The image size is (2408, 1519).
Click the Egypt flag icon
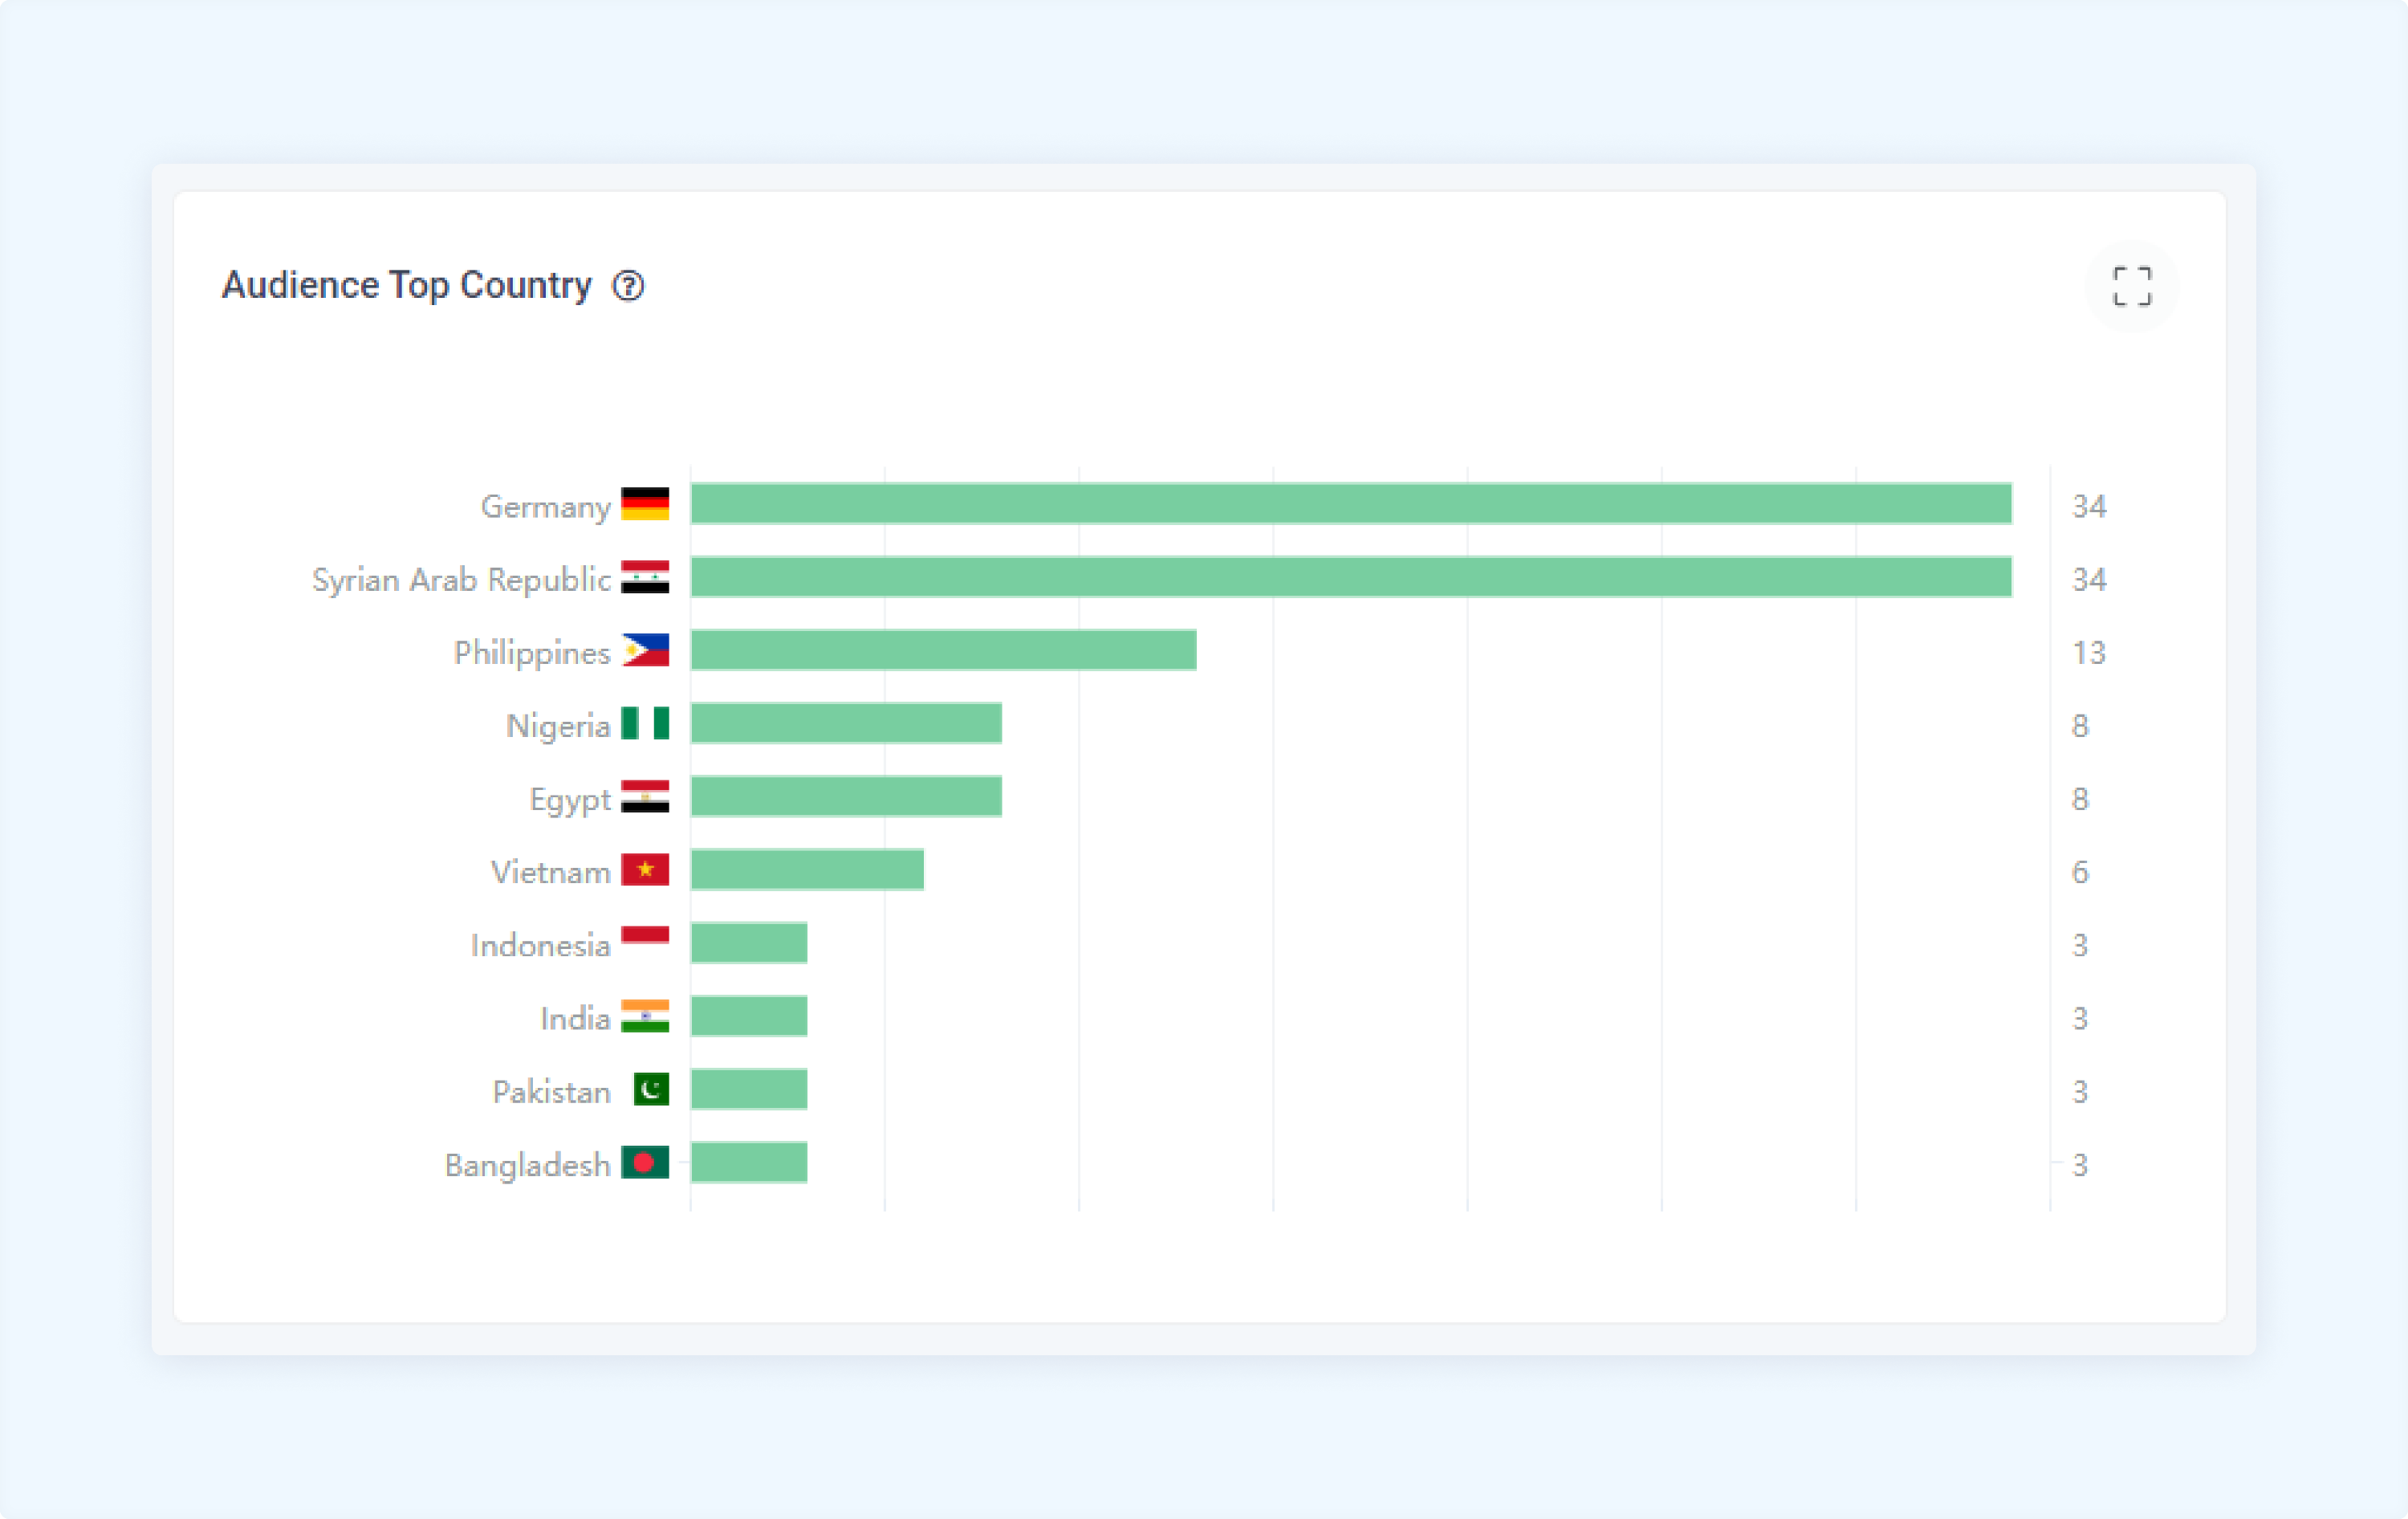[x=645, y=796]
